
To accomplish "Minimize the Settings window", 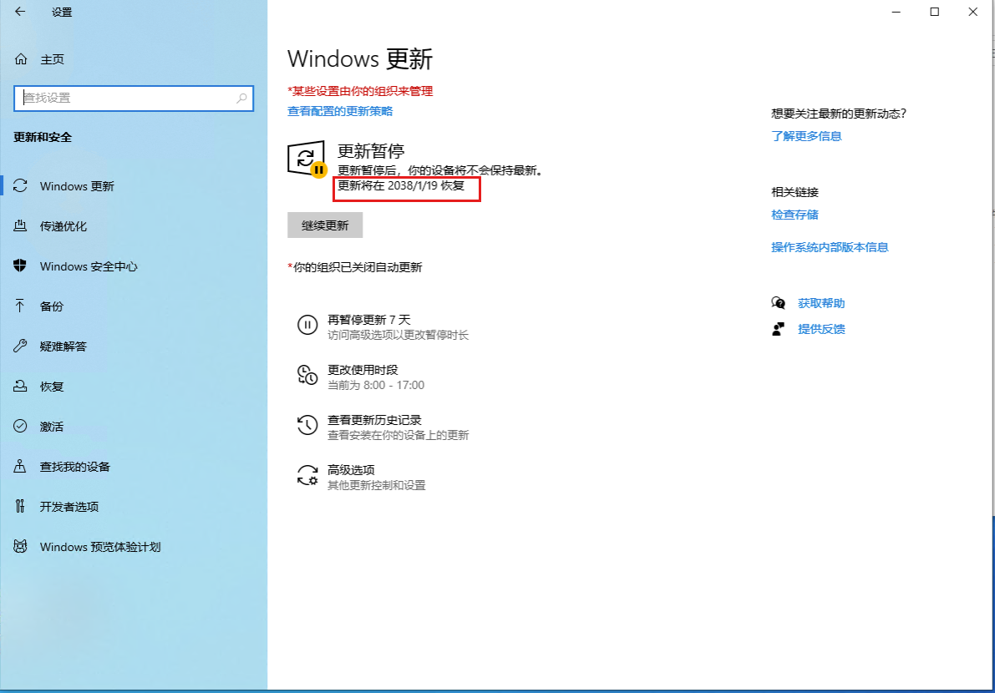I will tap(896, 12).
